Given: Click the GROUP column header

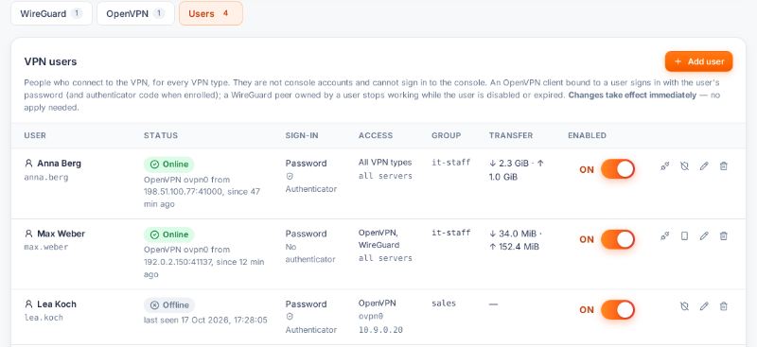Looking at the screenshot, I should pyautogui.click(x=446, y=135).
